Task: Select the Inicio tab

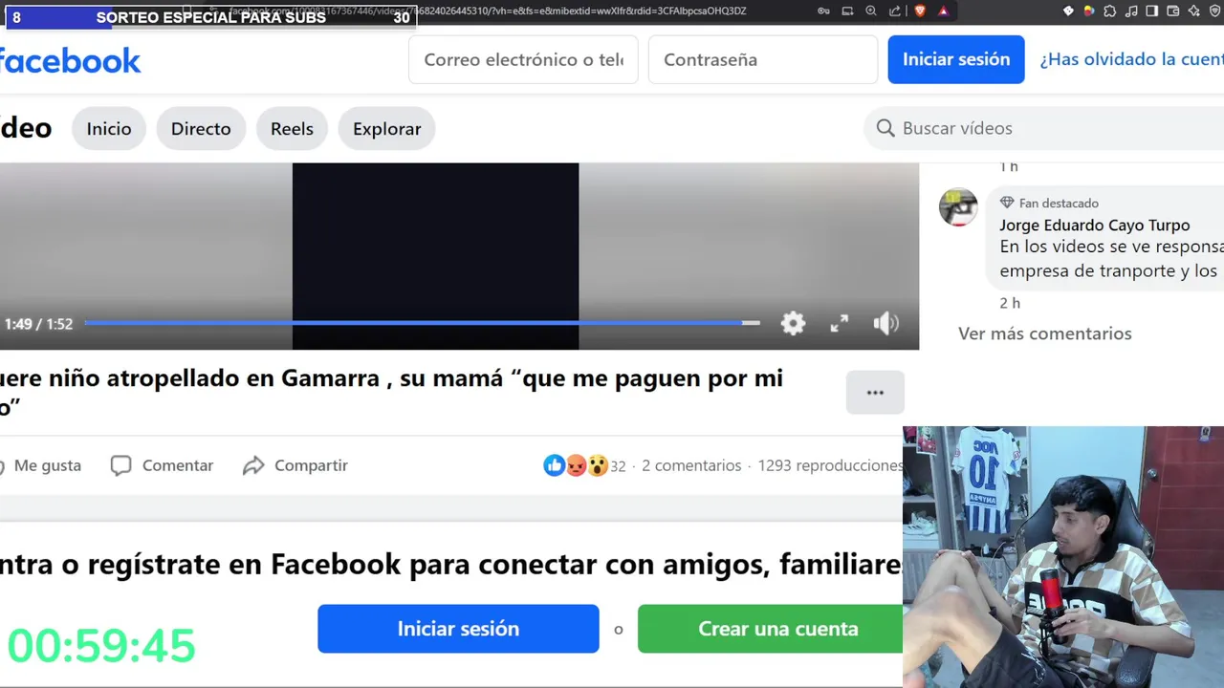Action: click(109, 129)
